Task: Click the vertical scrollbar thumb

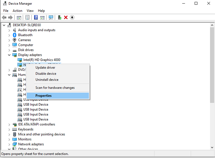Action: 212,65
